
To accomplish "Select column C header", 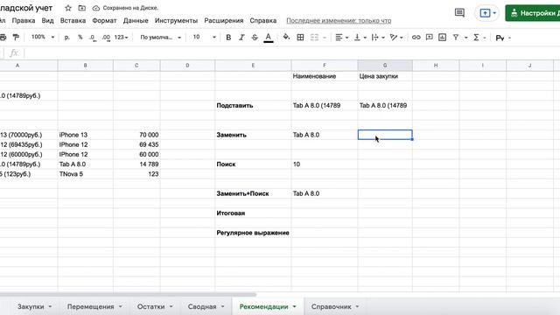I will pos(136,66).
